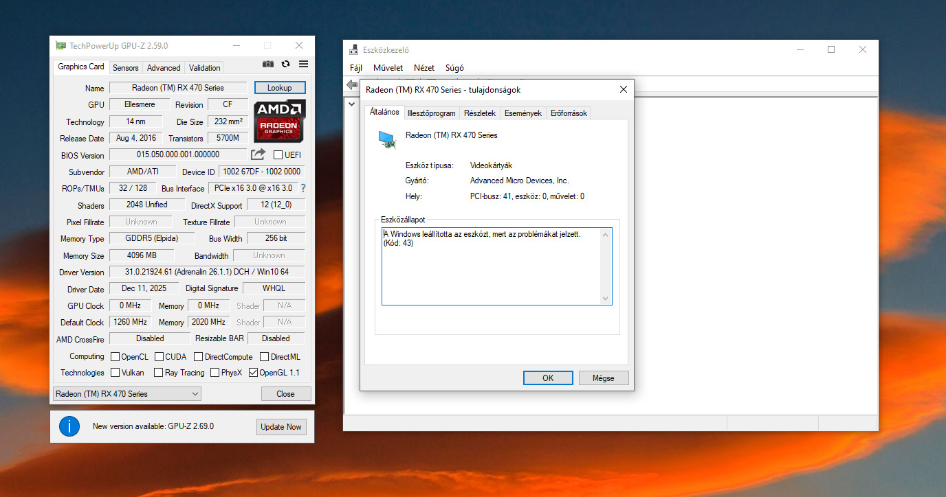Click the Transistors value 5700M
The image size is (946, 497).
[x=228, y=138]
